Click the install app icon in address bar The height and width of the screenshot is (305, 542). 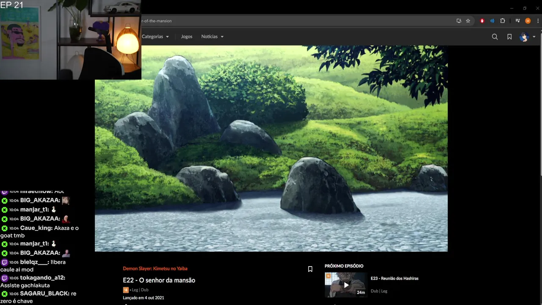click(x=459, y=21)
